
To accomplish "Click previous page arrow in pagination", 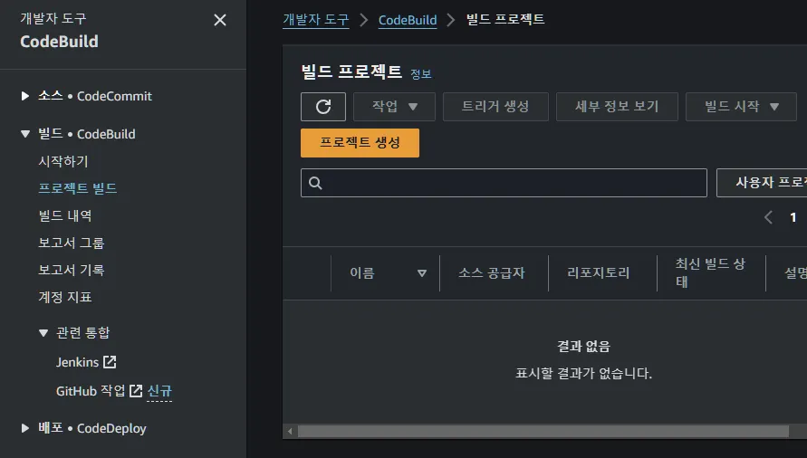I will pos(768,217).
